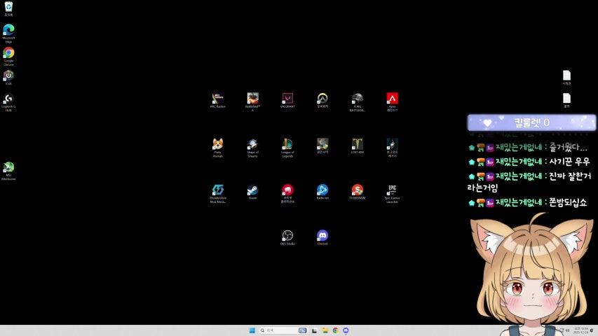The width and height of the screenshot is (598, 336).
Task: Select the Riot Client red fist icon
Action: point(287,193)
